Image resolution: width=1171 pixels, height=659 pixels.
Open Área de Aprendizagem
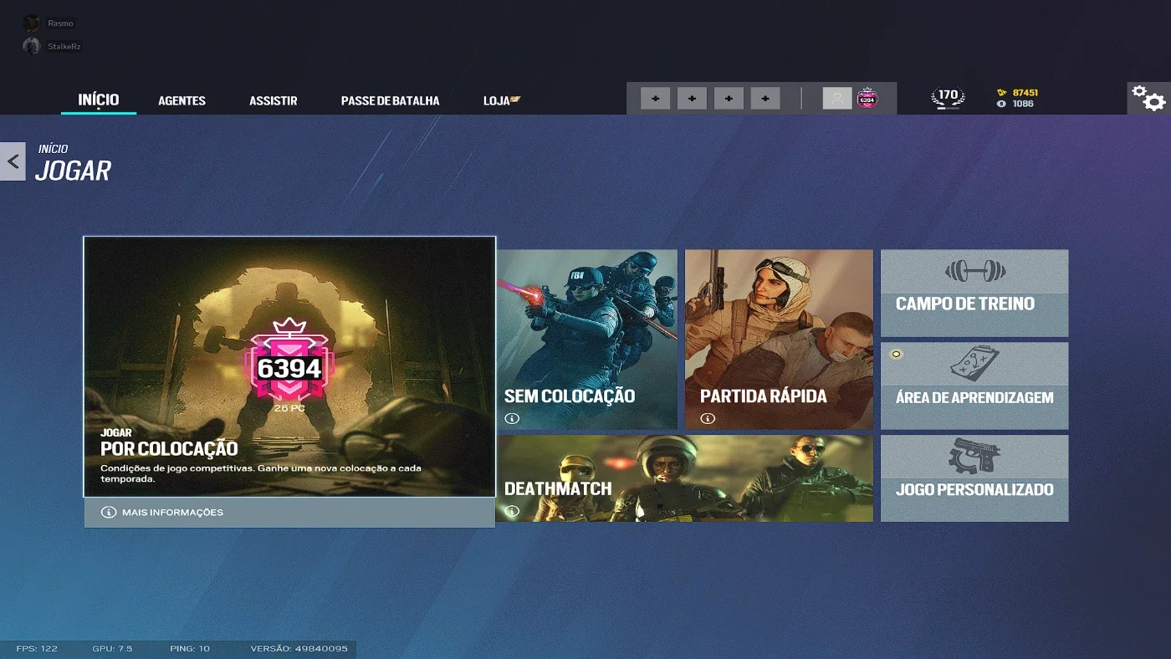pos(974,386)
